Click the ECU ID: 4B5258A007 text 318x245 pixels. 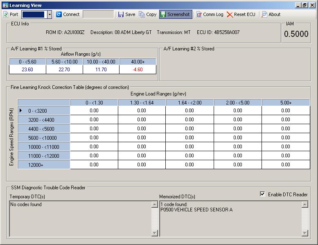[218, 32]
